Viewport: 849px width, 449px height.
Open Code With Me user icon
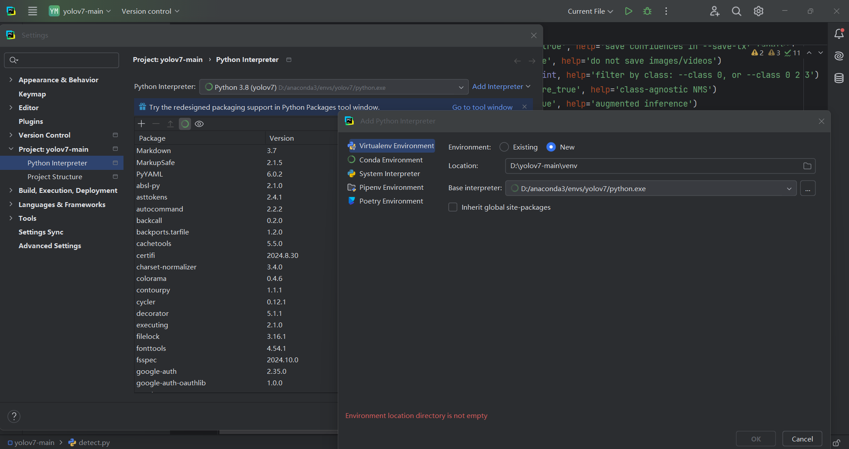[714, 11]
